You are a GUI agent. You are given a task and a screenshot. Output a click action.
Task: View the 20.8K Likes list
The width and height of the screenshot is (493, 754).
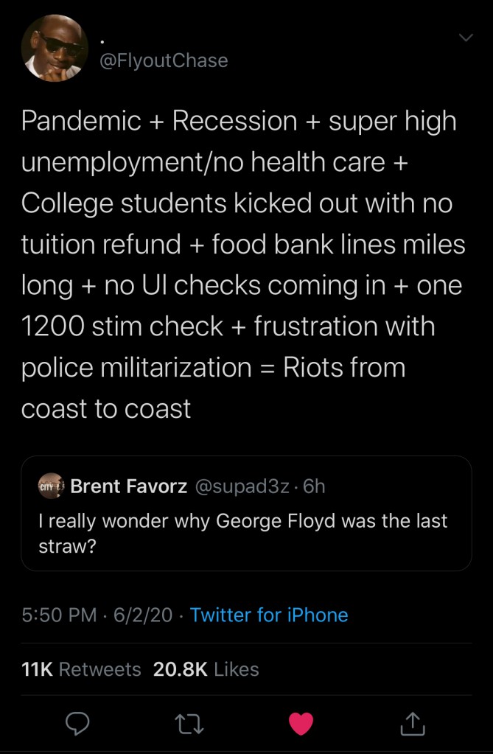tap(206, 669)
